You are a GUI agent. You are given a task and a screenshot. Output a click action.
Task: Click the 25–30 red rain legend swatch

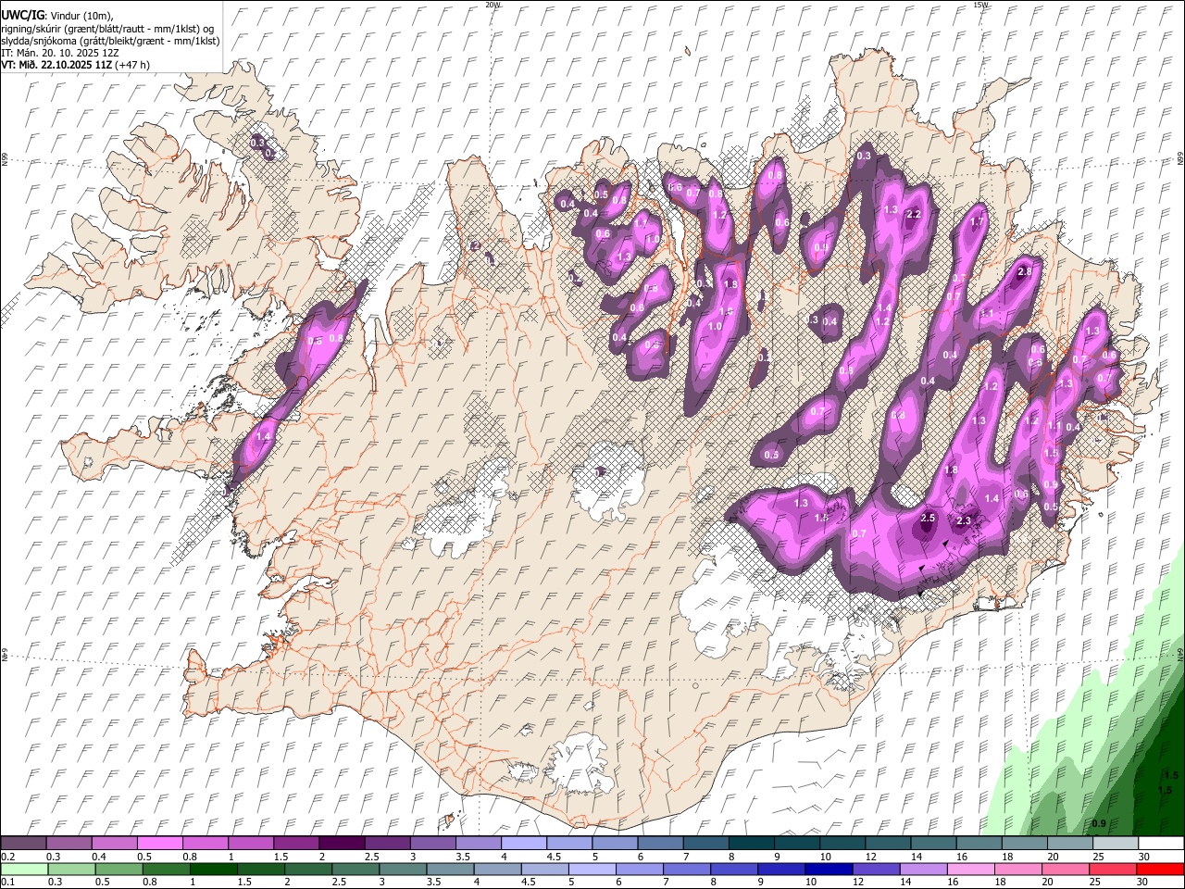tap(1112, 869)
